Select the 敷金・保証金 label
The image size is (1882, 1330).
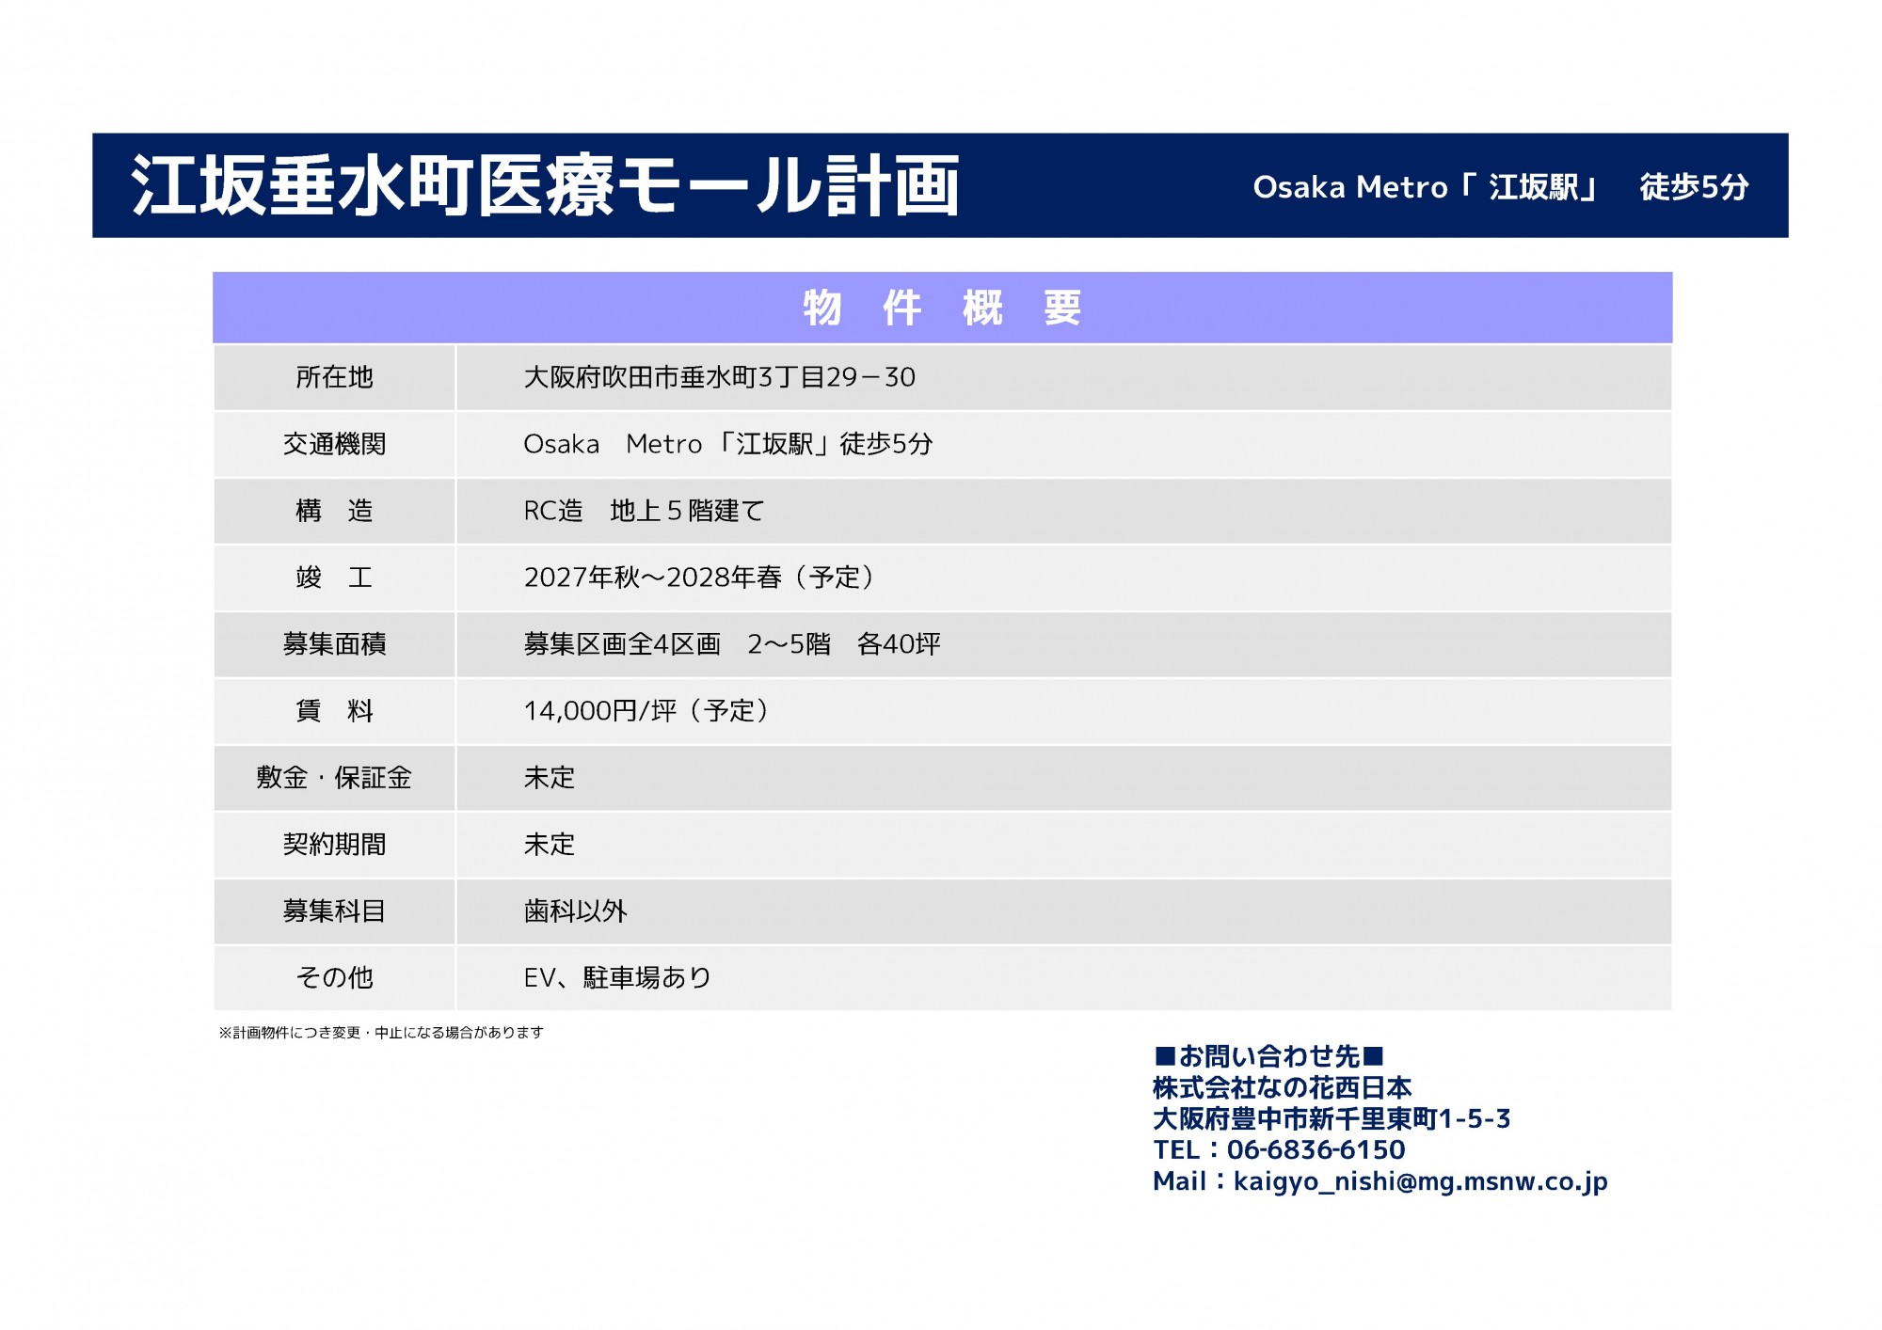[334, 778]
